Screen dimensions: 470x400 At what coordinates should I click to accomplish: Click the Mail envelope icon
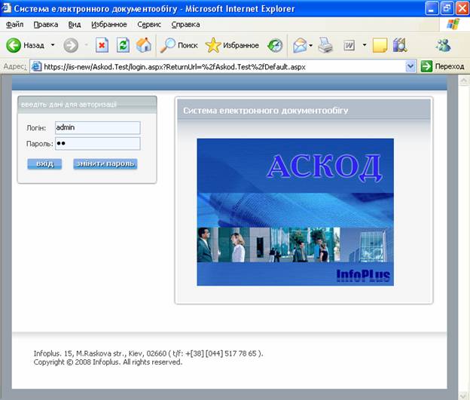pyautogui.click(x=300, y=45)
